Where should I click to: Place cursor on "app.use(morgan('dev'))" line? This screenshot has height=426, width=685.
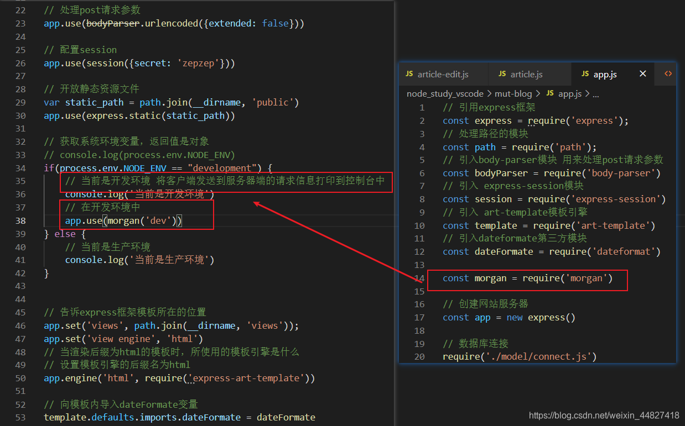[124, 220]
